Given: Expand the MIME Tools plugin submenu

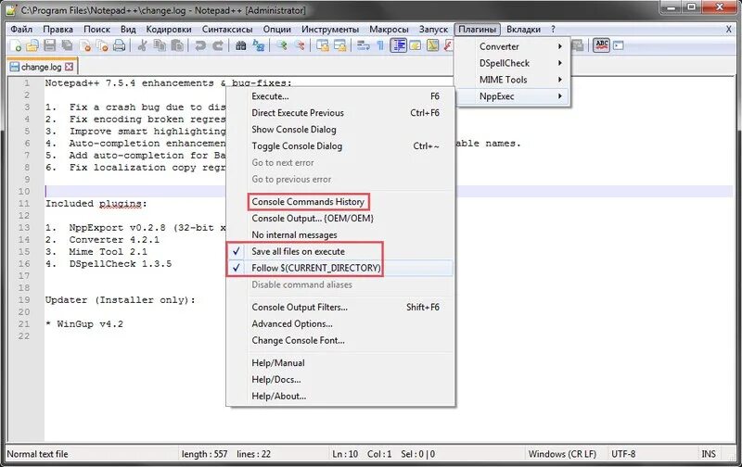Looking at the screenshot, I should pyautogui.click(x=513, y=80).
